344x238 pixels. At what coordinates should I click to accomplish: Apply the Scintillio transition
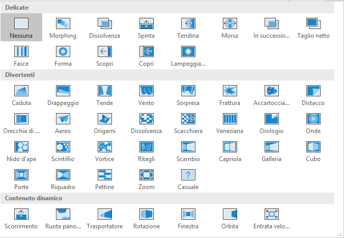click(x=63, y=151)
